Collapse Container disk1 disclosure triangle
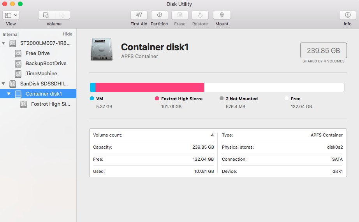The height and width of the screenshot is (222, 359). pyautogui.click(x=9, y=94)
